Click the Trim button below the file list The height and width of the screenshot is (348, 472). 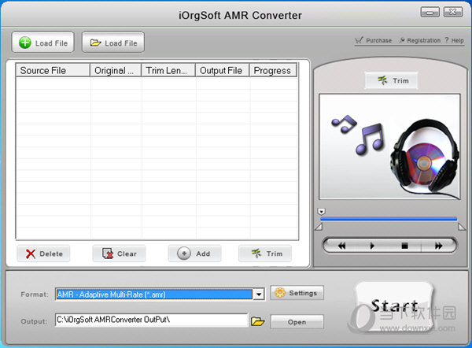pos(265,254)
